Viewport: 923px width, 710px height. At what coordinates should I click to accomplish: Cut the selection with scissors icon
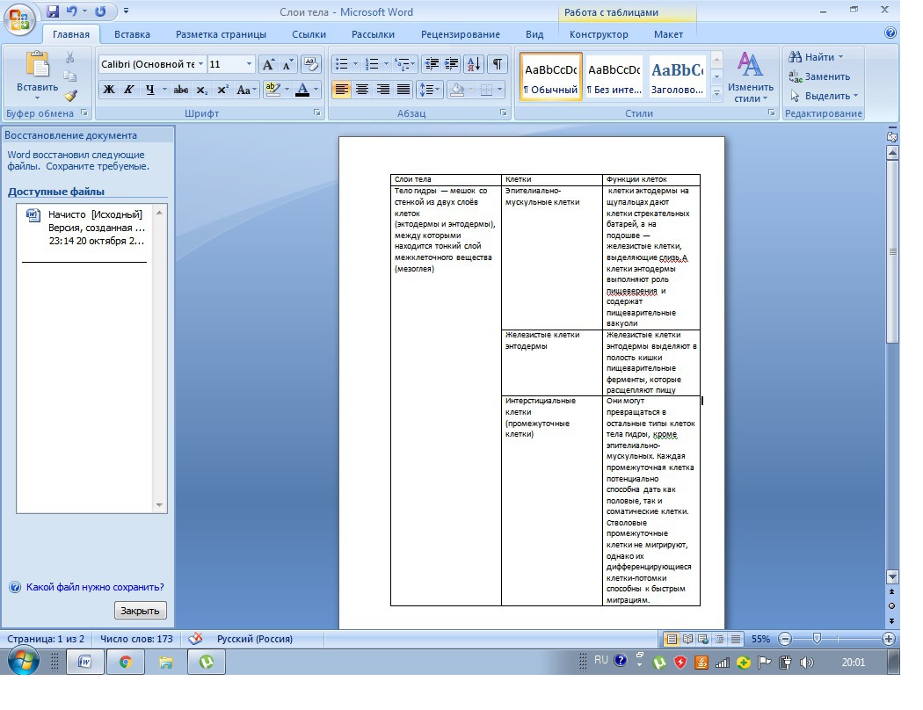[70, 58]
